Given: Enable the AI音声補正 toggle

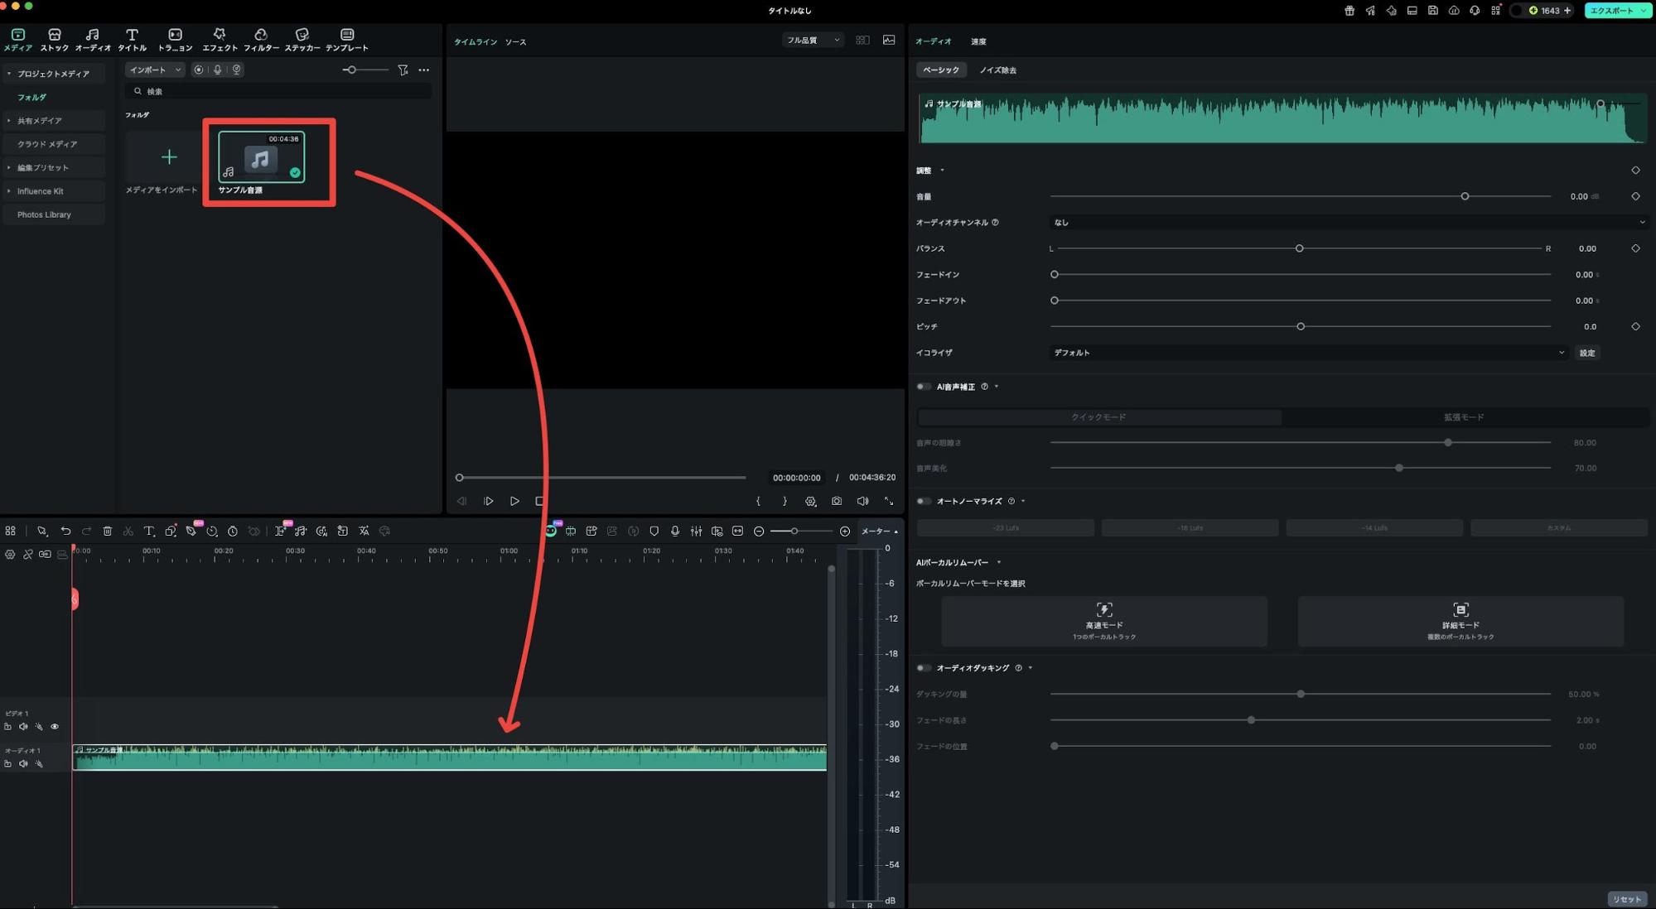Looking at the screenshot, I should 921,386.
